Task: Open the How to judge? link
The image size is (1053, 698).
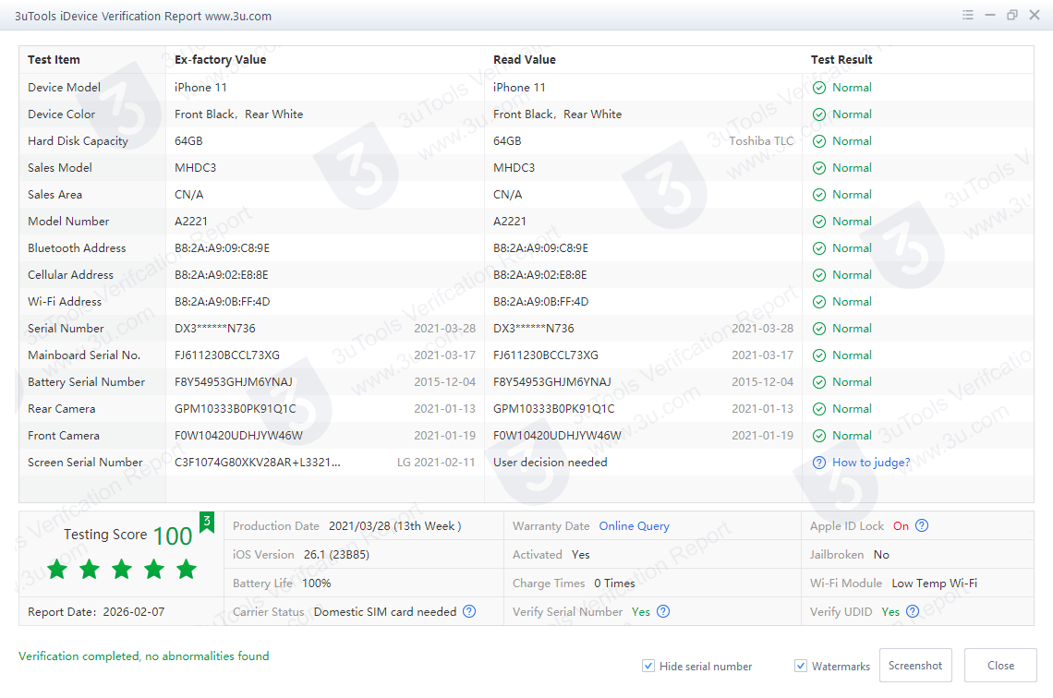Action: coord(871,463)
